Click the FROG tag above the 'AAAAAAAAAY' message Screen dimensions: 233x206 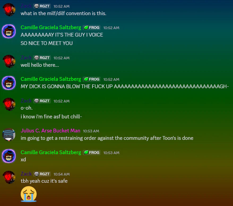[x=92, y=28]
